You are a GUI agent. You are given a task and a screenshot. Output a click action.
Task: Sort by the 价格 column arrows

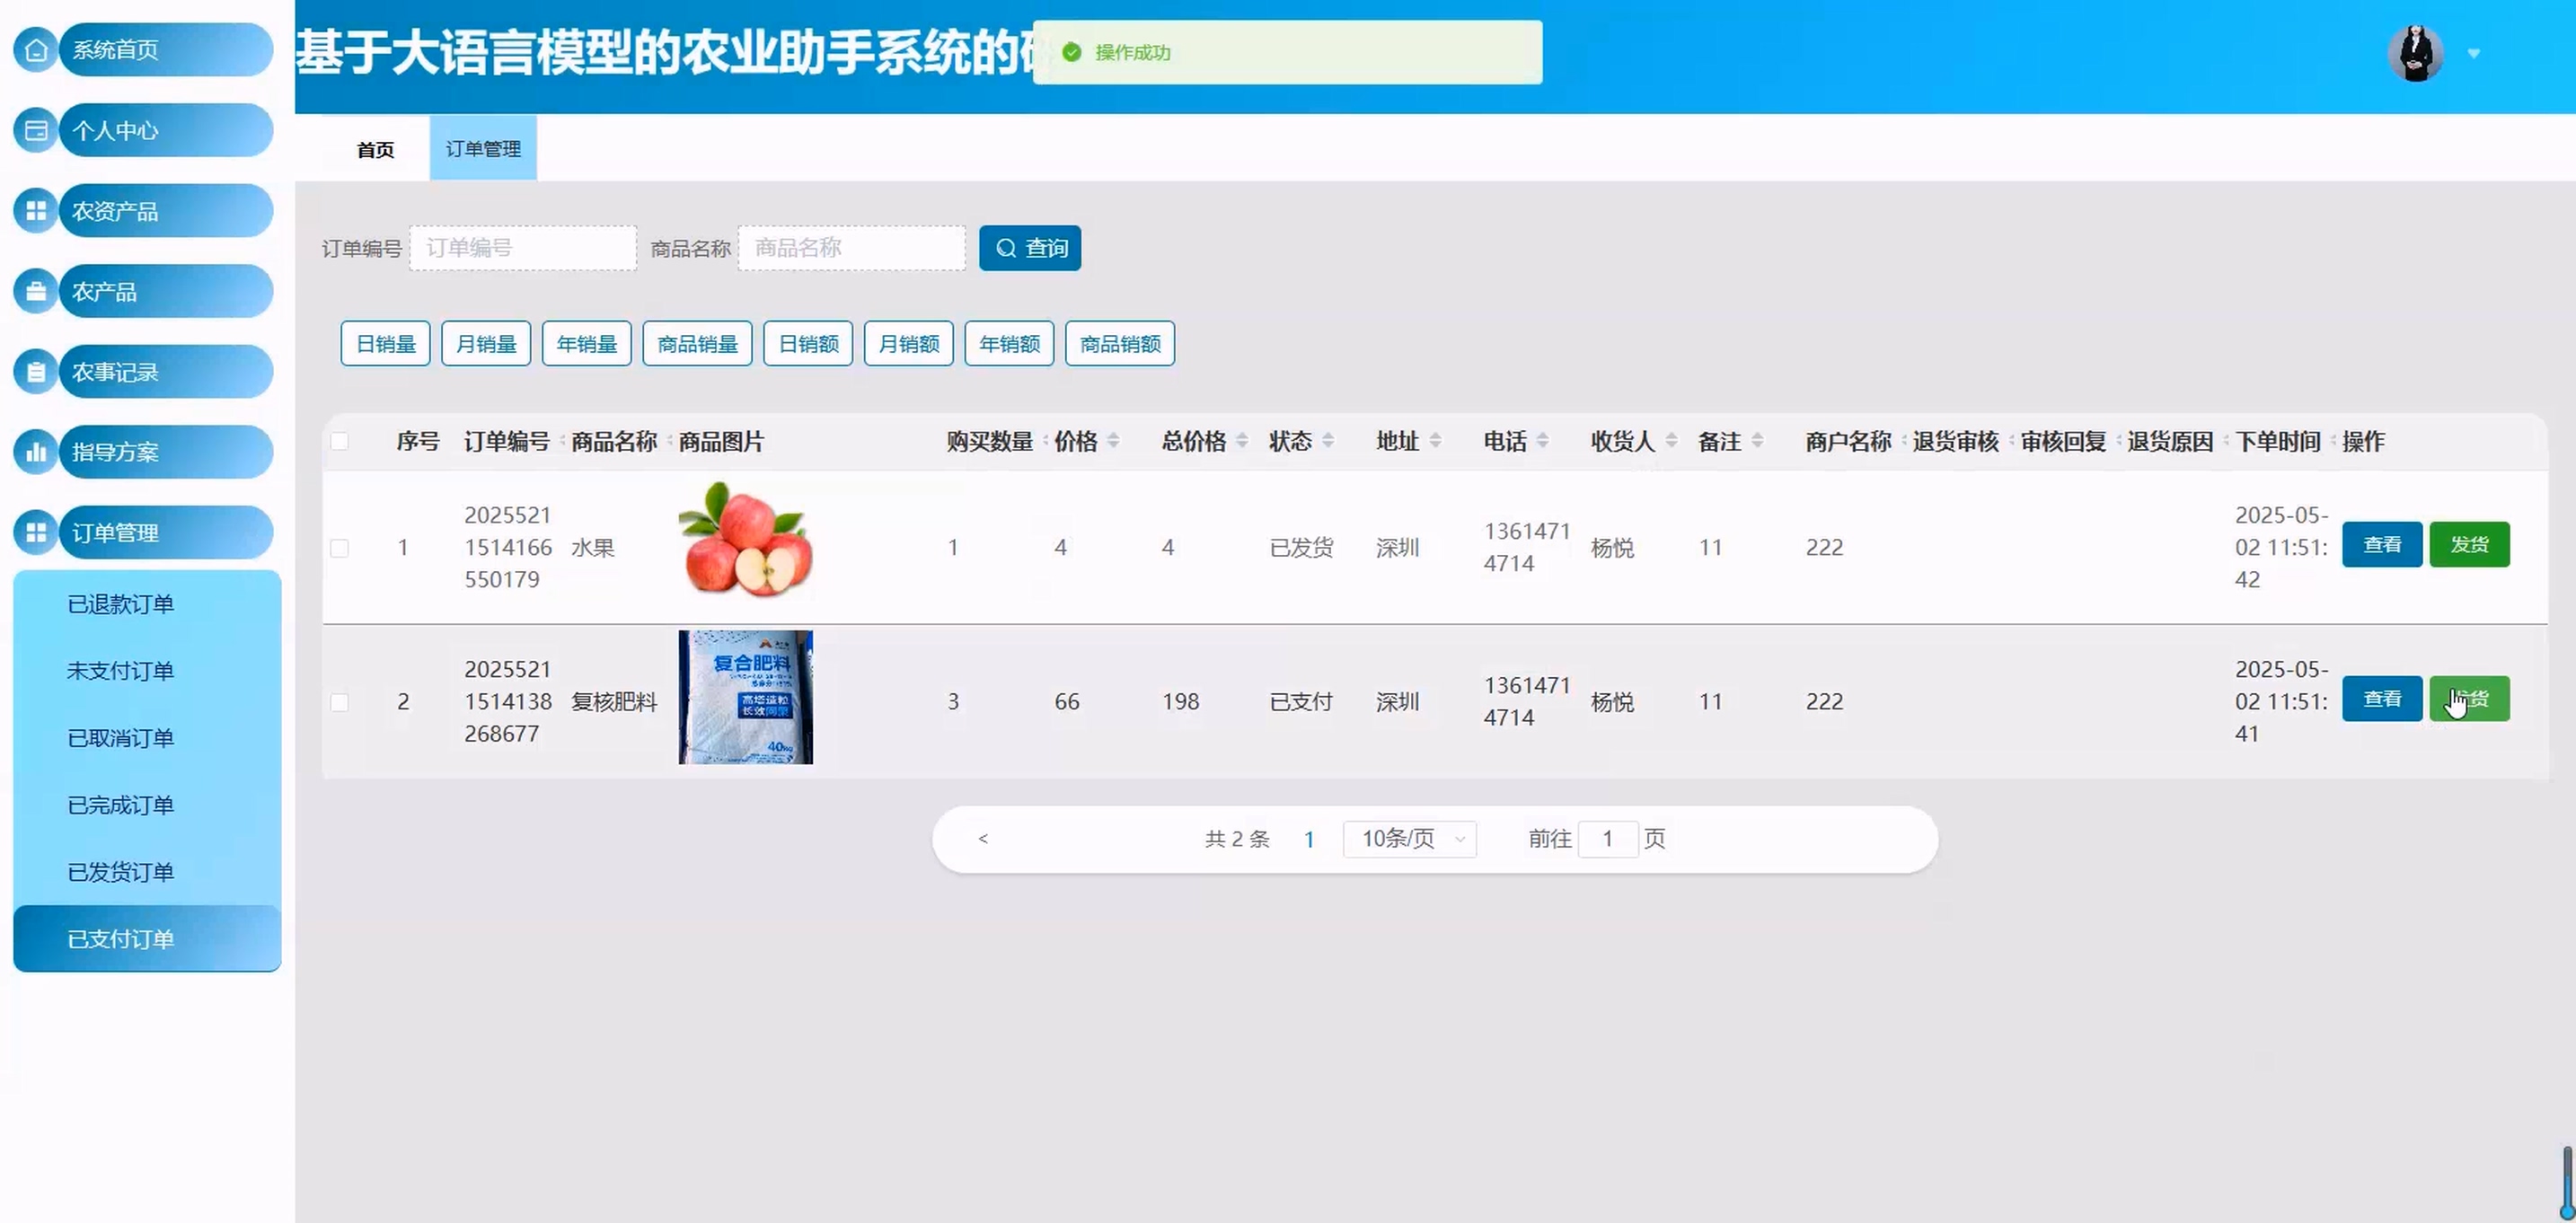[x=1113, y=441]
